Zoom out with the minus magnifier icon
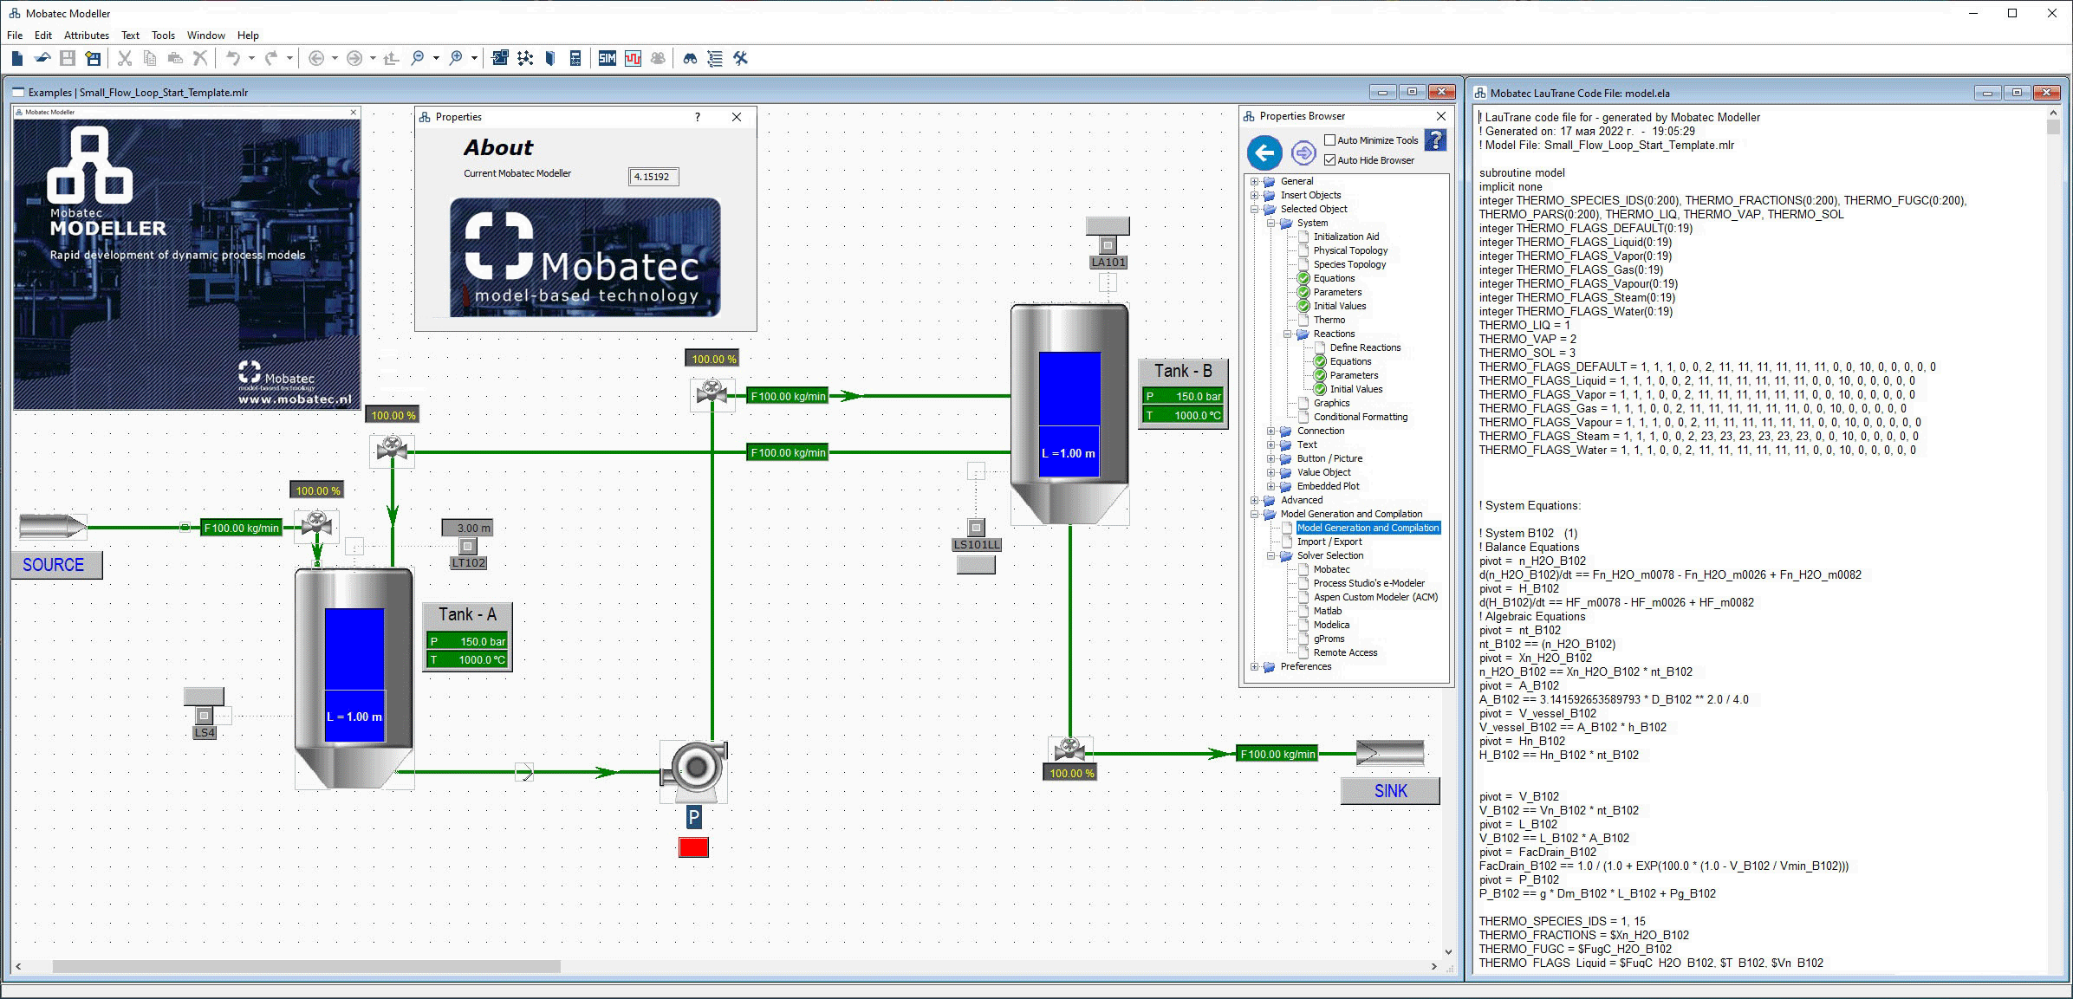 [x=418, y=58]
